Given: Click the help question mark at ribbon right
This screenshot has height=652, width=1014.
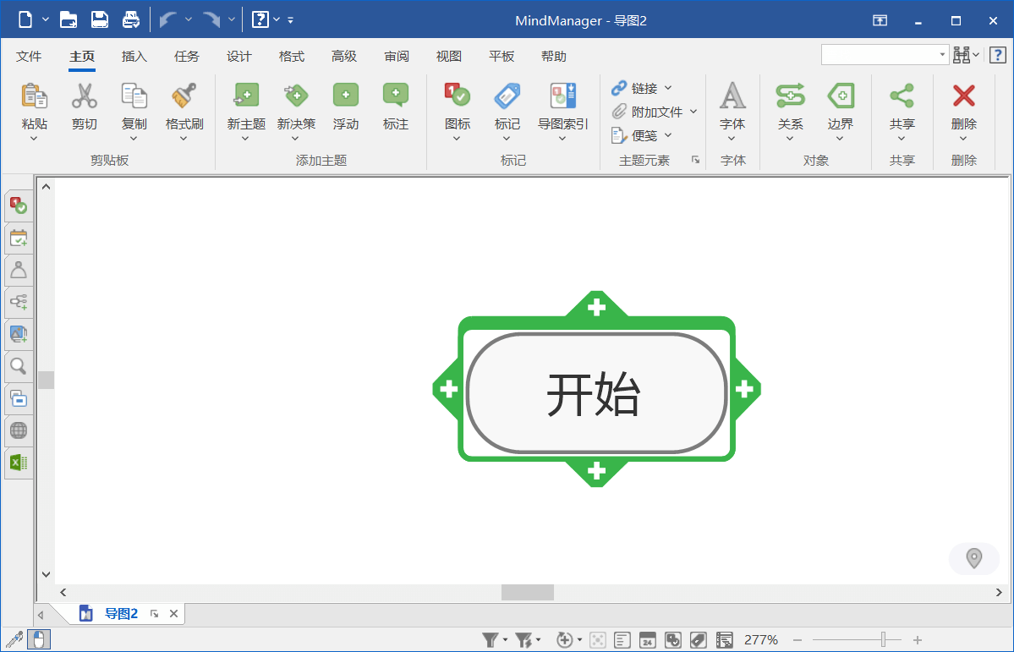Looking at the screenshot, I should click(x=997, y=56).
